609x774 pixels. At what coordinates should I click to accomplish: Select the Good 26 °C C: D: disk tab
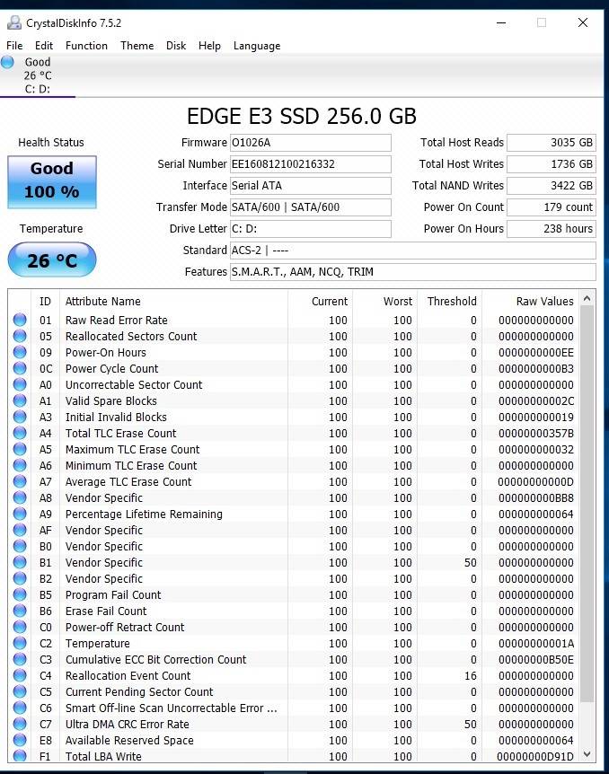click(x=38, y=75)
